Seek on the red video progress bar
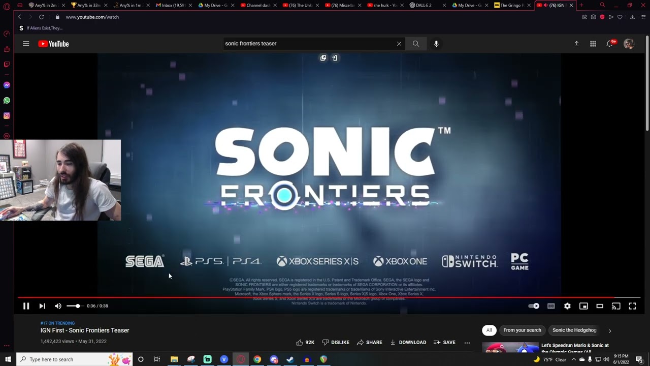The height and width of the screenshot is (366, 650). (x=329, y=297)
